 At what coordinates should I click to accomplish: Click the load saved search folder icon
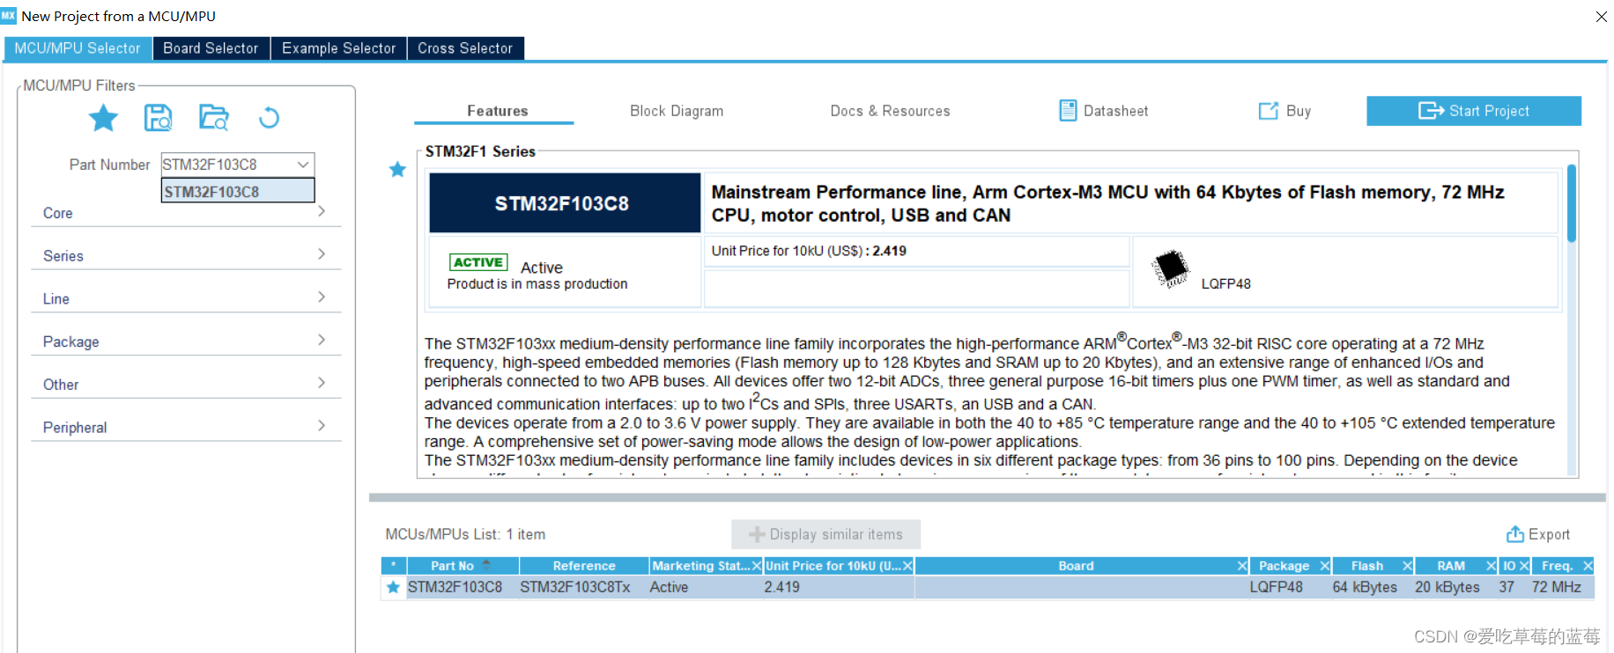pyautogui.click(x=214, y=117)
